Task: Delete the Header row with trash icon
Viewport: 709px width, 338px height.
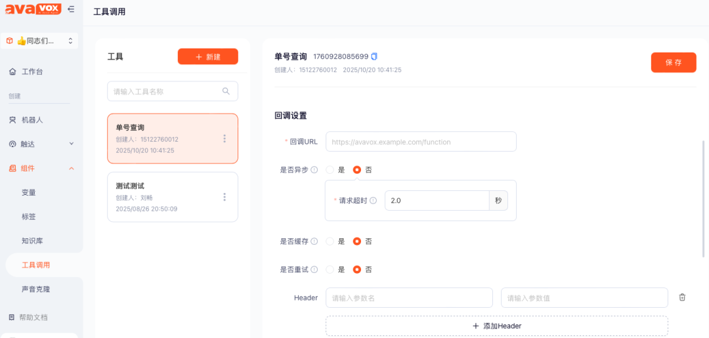Action: click(x=682, y=297)
